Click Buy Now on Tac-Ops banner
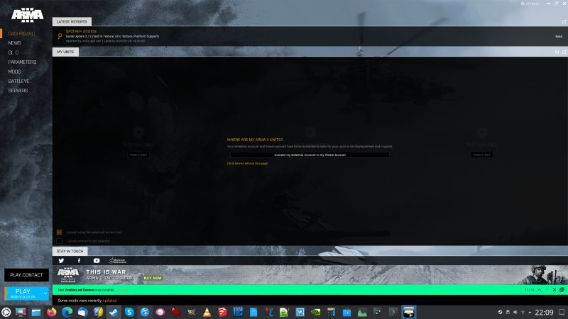Viewport: 568px width, 319px height. coord(153,278)
